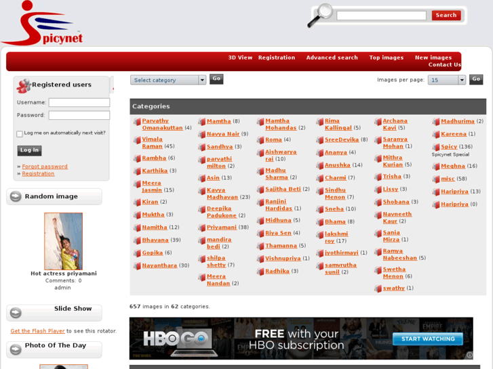Click the folder icon beside Vimala Raman

[137, 140]
